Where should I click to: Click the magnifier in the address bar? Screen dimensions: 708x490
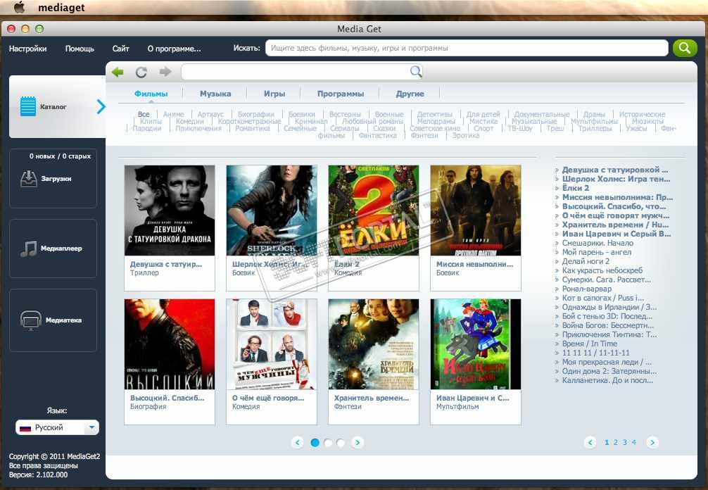point(416,71)
